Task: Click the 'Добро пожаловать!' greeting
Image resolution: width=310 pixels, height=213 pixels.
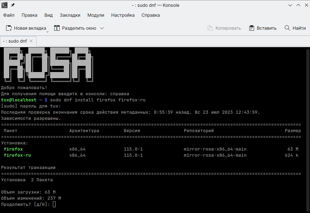Action: click(24, 88)
